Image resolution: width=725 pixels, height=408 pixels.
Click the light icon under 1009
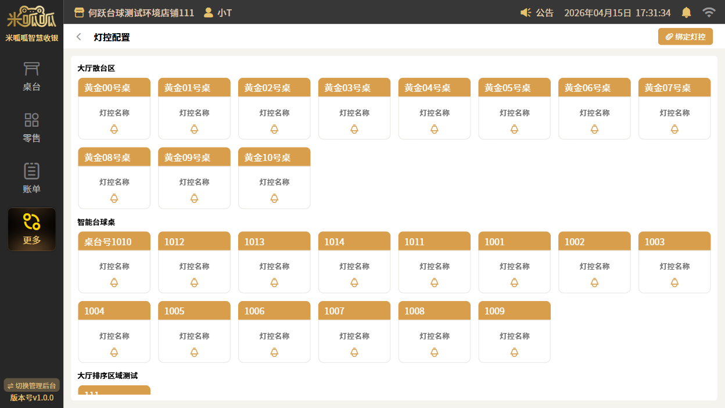pos(514,352)
